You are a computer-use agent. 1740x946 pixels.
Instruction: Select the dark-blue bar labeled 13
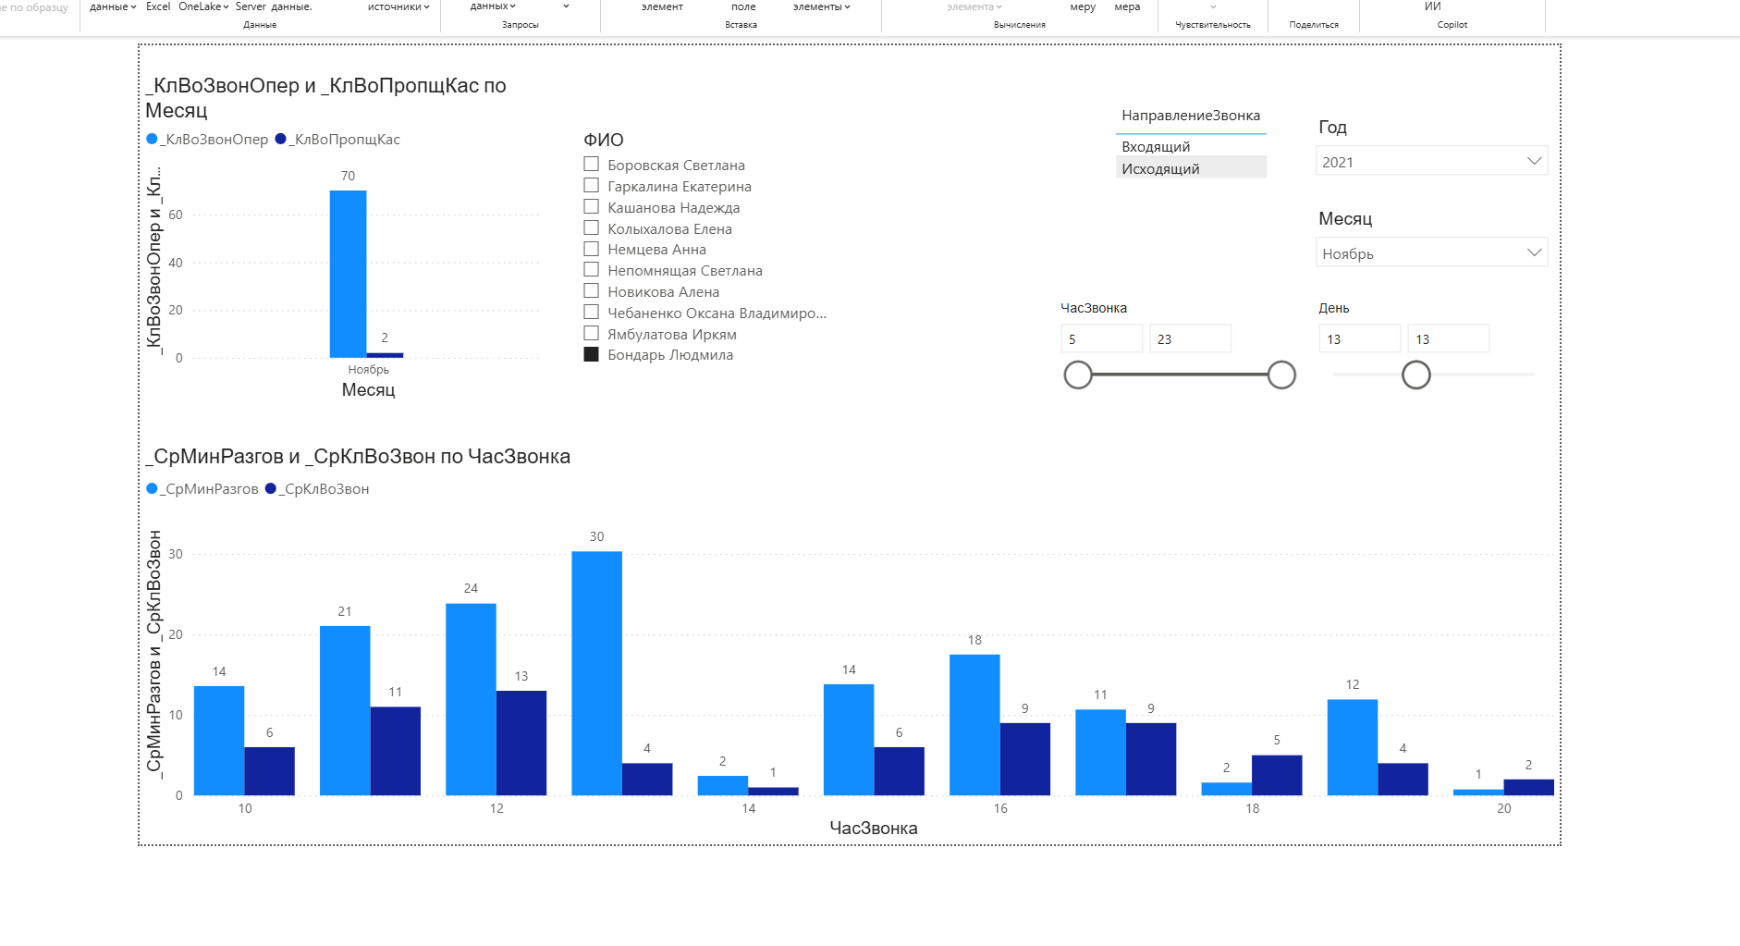(x=521, y=743)
